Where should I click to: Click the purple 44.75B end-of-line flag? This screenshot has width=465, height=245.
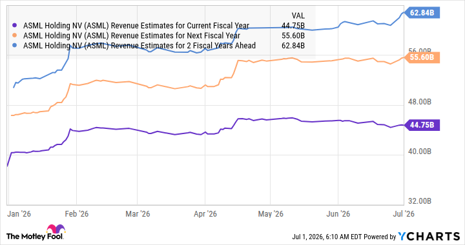pyautogui.click(x=422, y=125)
